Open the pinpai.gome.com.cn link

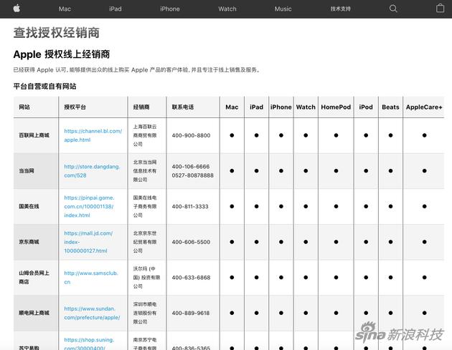click(89, 206)
